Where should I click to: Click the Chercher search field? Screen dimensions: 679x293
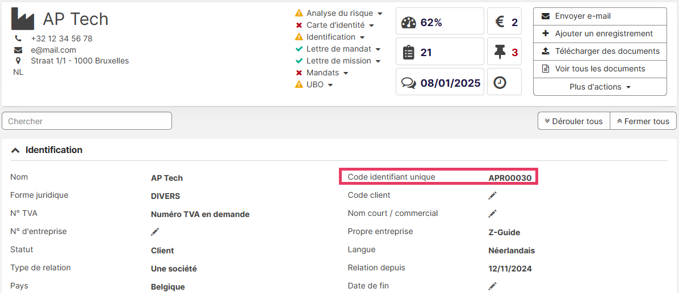[x=87, y=121]
